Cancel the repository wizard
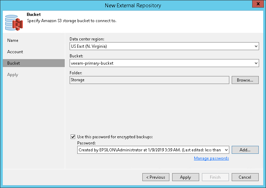The height and width of the screenshot is (188, 266). click(x=245, y=177)
